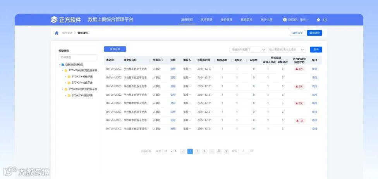Click the 正方软件 logo icon
This screenshot has width=378, height=179.
tap(54, 20)
